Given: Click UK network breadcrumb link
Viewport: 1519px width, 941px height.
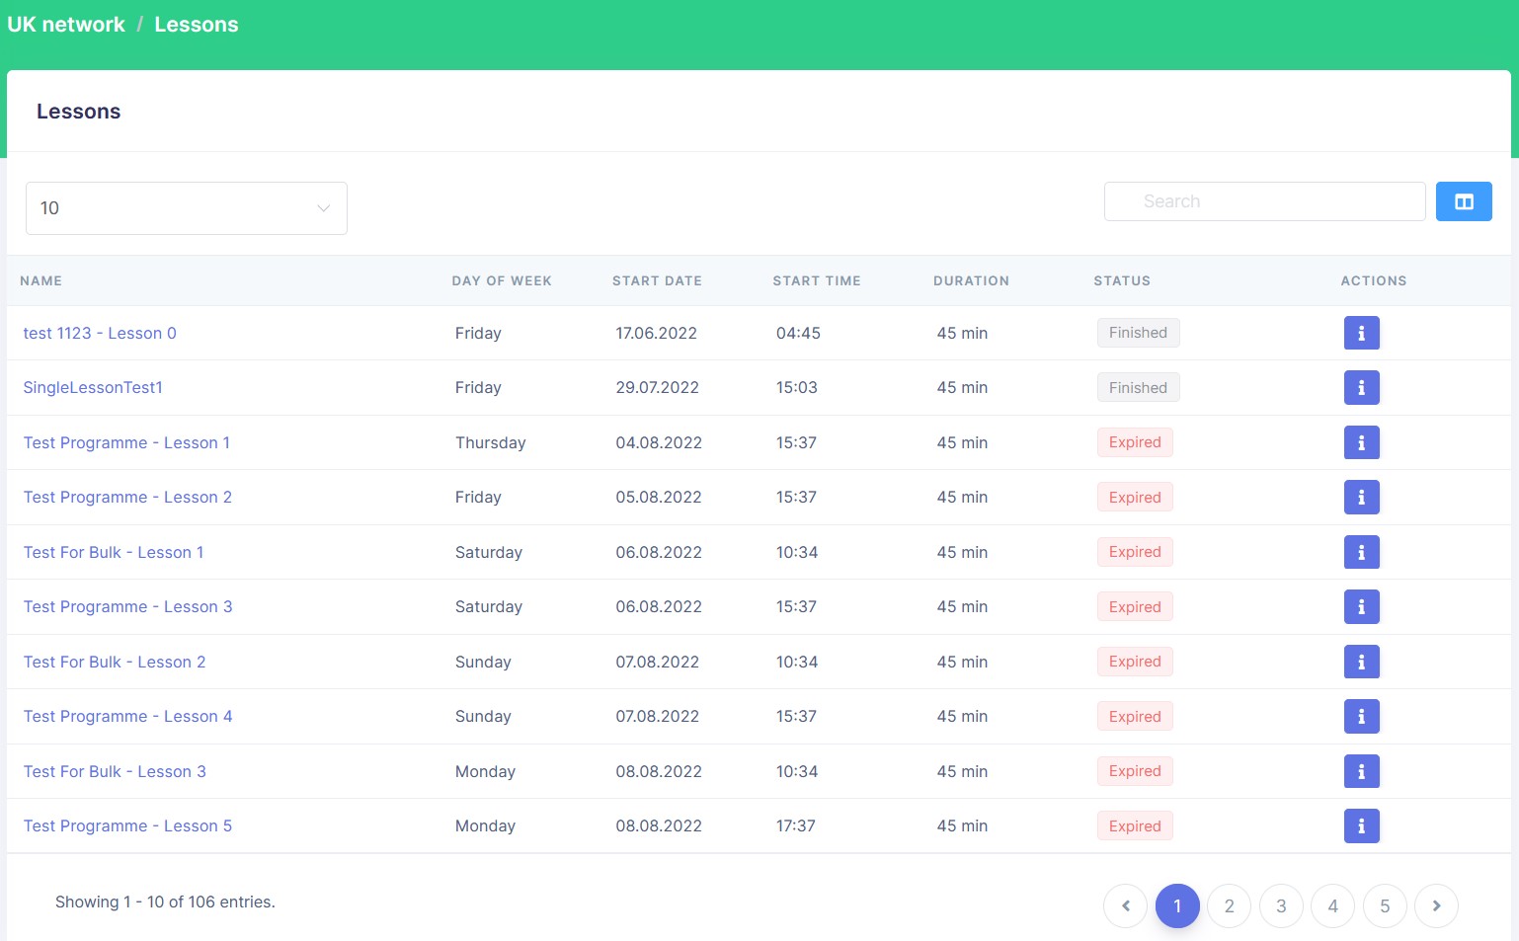Looking at the screenshot, I should tap(66, 25).
